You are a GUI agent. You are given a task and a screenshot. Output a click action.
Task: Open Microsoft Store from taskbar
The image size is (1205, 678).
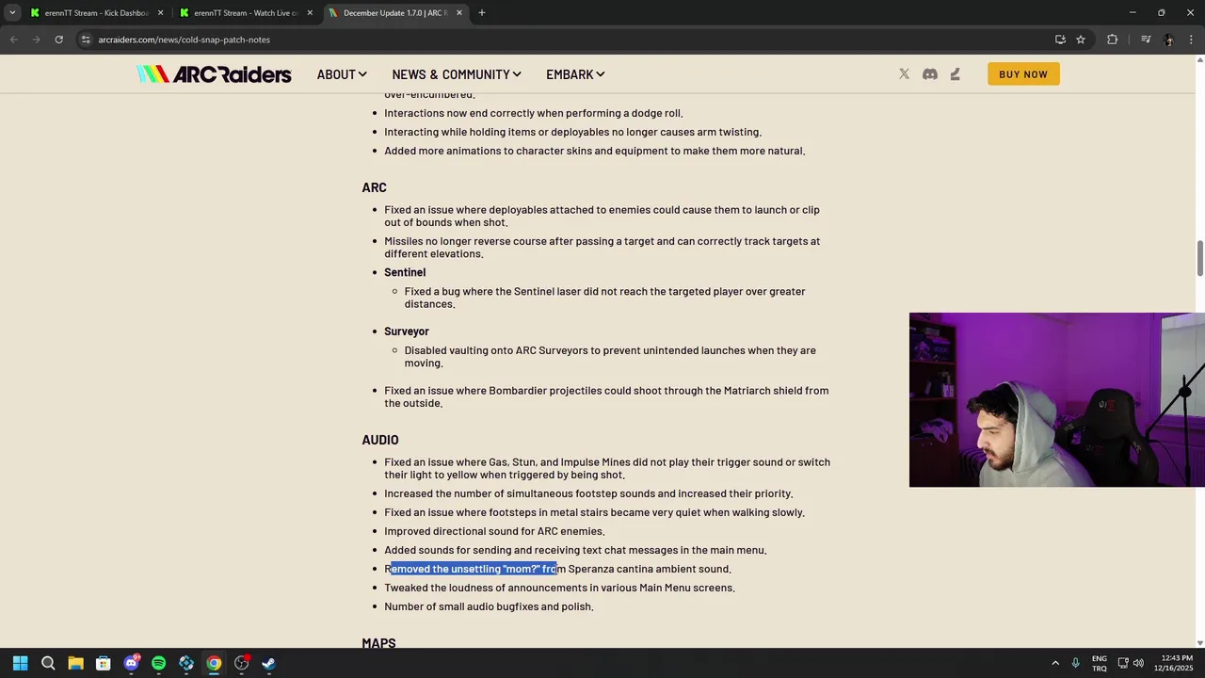tap(104, 663)
